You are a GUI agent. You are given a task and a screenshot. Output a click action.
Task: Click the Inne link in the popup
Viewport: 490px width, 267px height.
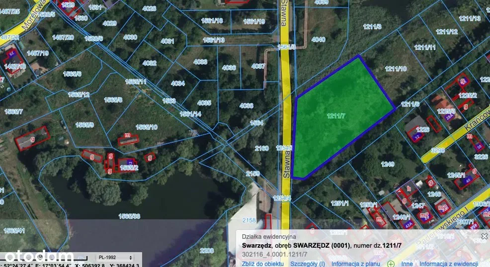(407, 264)
